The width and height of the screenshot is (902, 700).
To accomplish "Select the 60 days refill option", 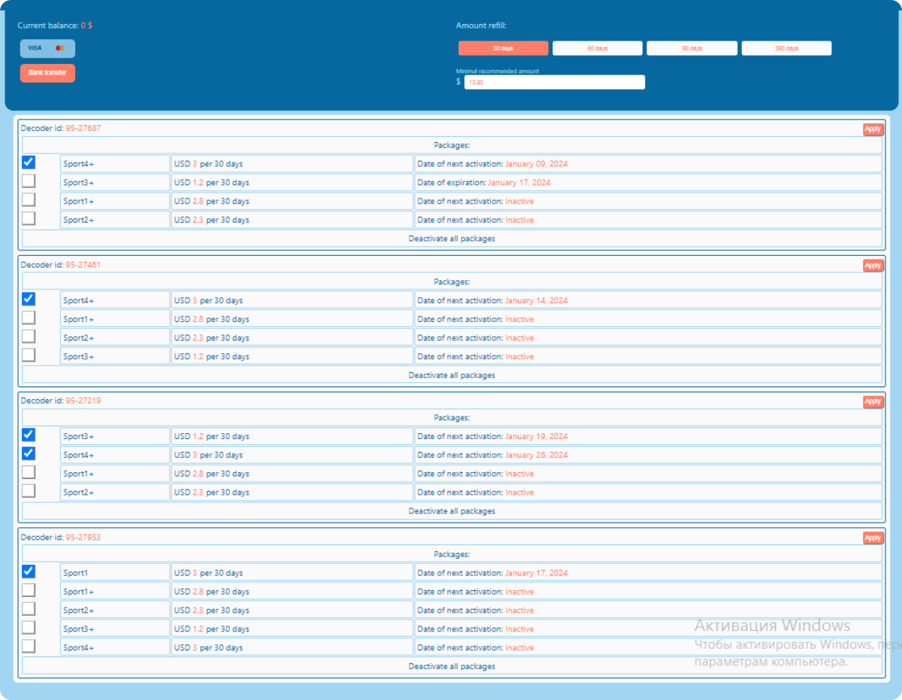I will click(x=598, y=48).
